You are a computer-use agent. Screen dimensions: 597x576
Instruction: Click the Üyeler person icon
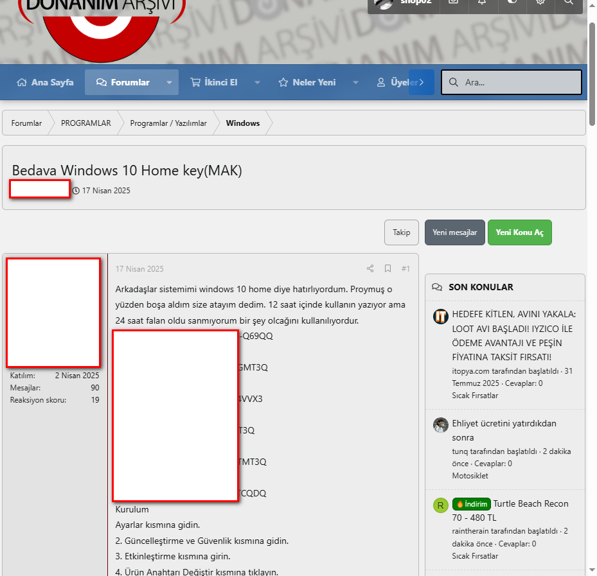pyautogui.click(x=380, y=82)
